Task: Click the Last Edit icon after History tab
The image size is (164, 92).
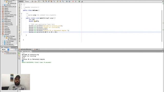Action: click(33, 2)
